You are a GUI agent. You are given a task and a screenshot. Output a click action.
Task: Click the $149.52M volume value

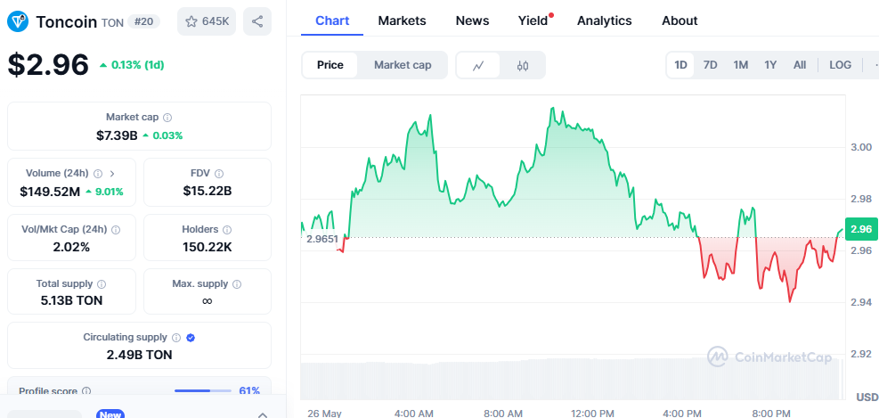50,192
